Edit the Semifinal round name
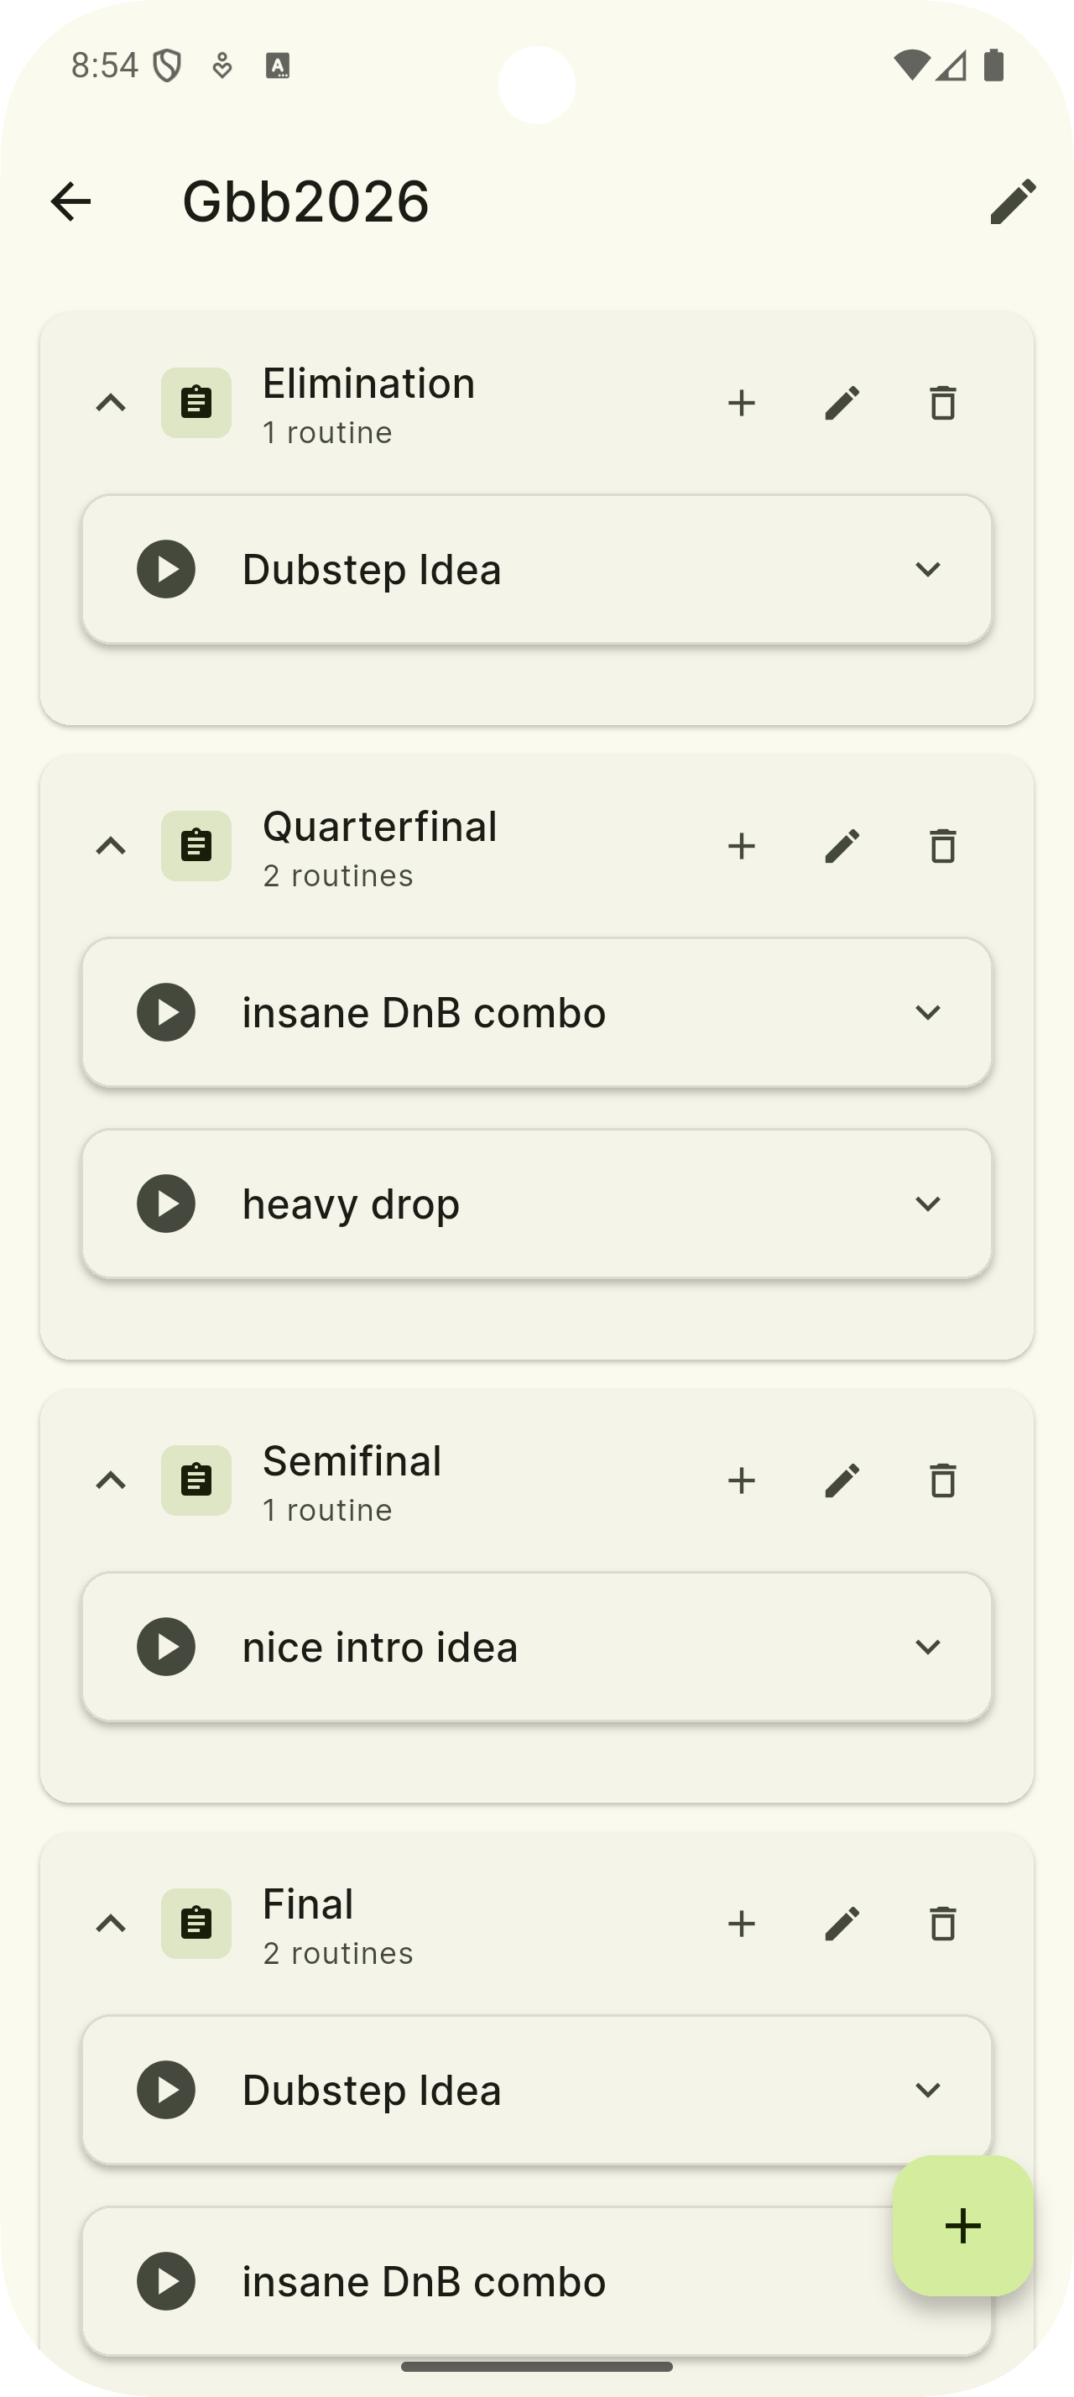This screenshot has height=2397, width=1074. tap(842, 1480)
